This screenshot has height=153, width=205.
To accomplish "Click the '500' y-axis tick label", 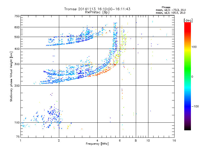I will (x=17, y=37).
